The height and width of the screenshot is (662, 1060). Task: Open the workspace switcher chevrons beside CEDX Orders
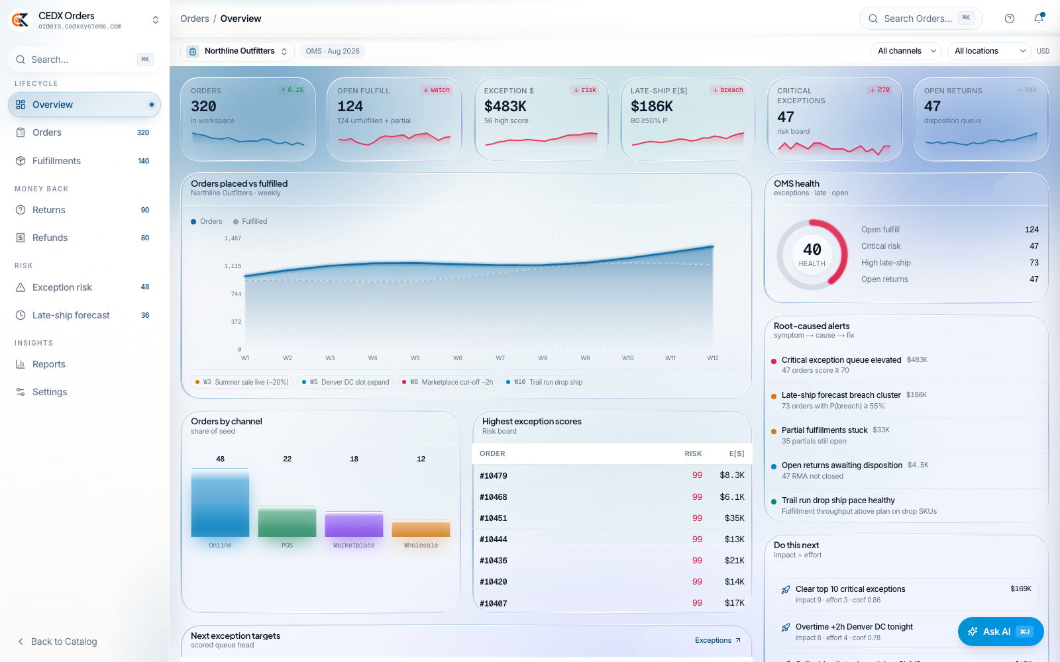156,20
